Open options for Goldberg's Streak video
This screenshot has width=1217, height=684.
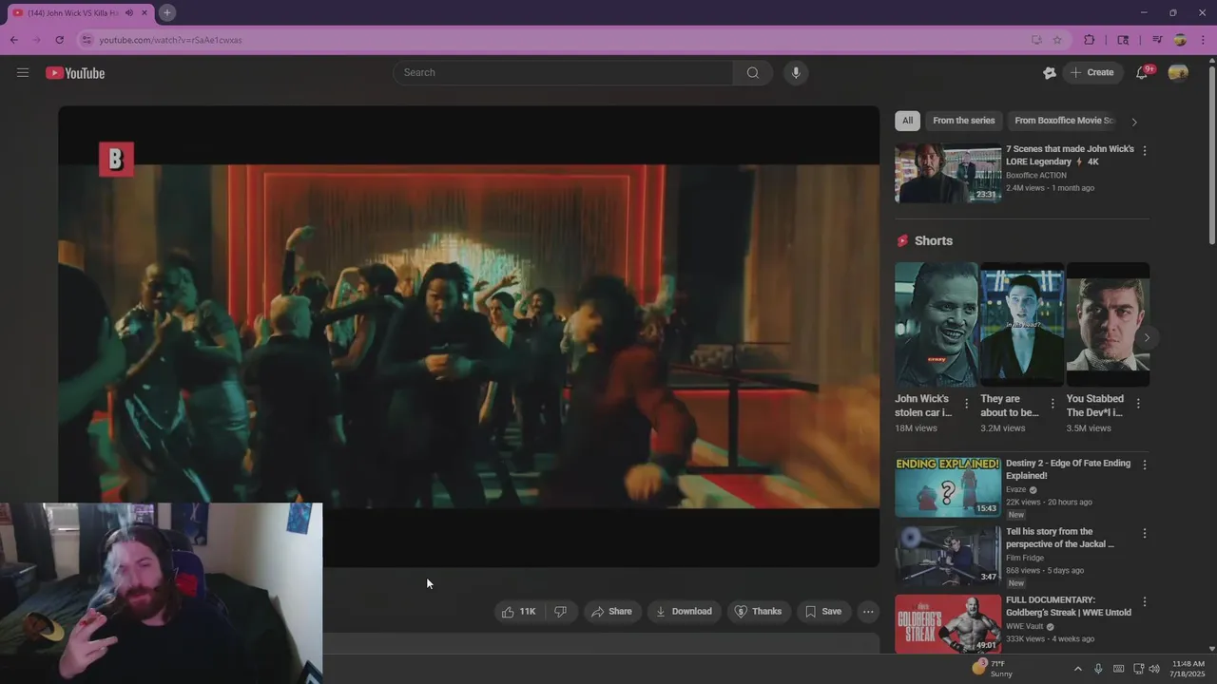click(x=1144, y=601)
